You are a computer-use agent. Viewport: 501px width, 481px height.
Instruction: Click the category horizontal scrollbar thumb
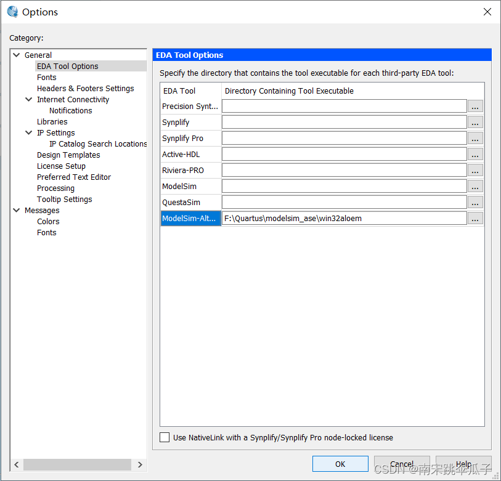pyautogui.click(x=77, y=464)
